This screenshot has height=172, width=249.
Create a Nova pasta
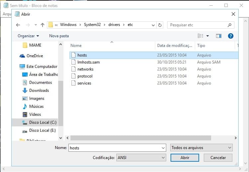coord(59,36)
